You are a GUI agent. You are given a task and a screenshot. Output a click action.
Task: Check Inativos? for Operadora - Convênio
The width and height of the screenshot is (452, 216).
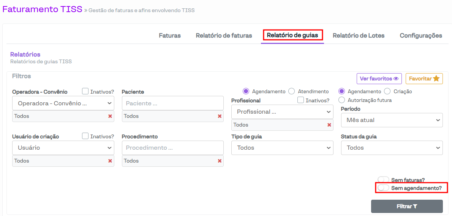(x=85, y=91)
